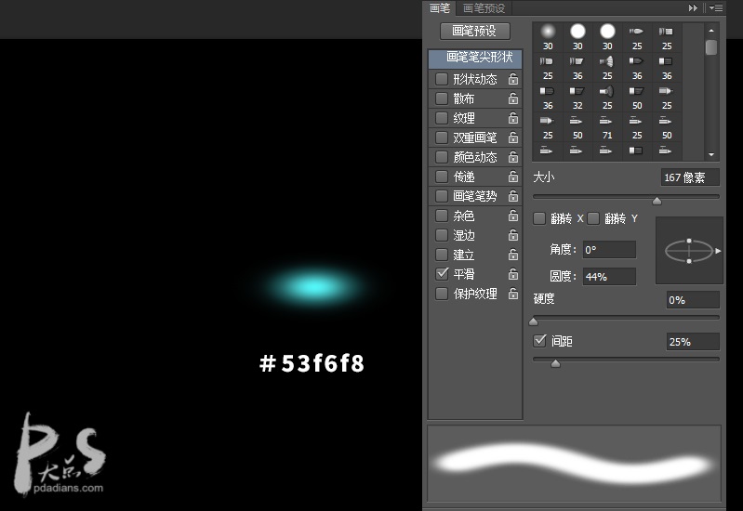The image size is (743, 511).
Task: Switch to the 画笔 tab
Action: pos(439,8)
